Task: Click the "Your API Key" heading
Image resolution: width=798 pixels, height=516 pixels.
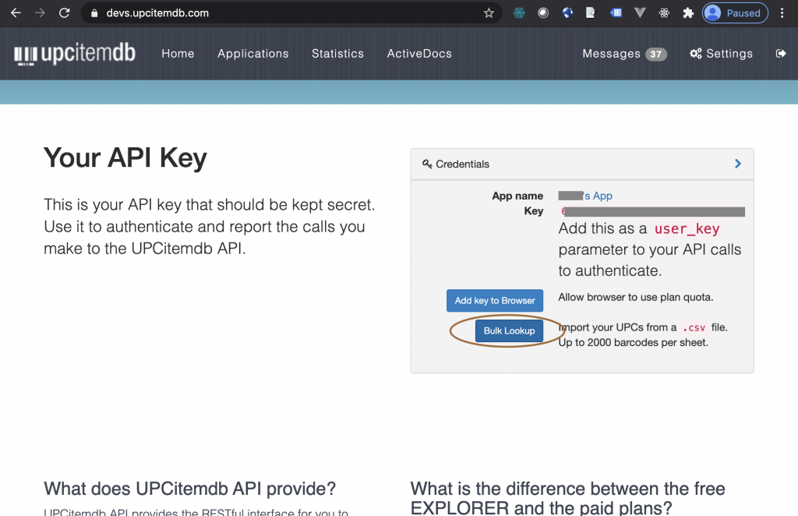Action: click(125, 157)
